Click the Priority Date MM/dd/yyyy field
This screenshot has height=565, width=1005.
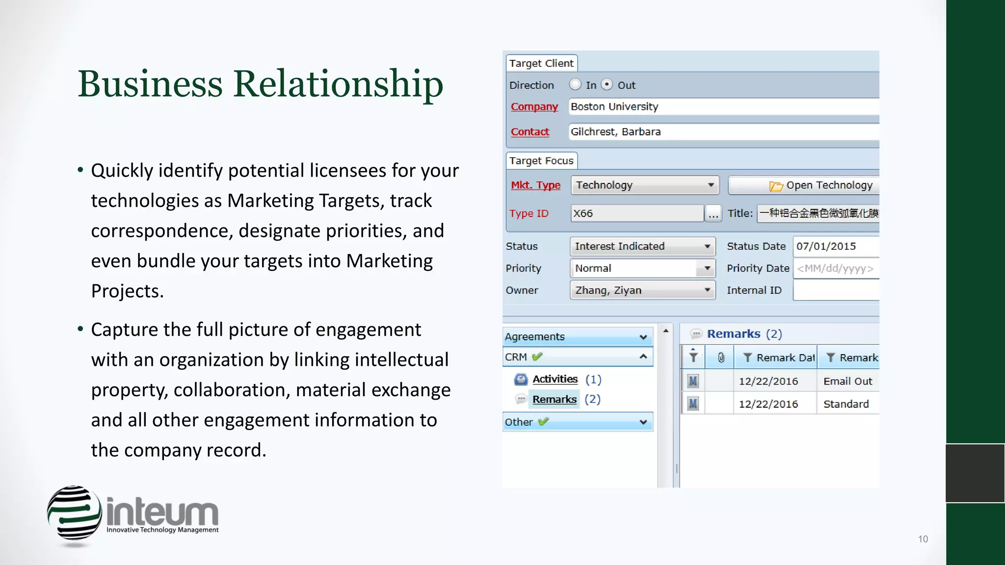836,268
